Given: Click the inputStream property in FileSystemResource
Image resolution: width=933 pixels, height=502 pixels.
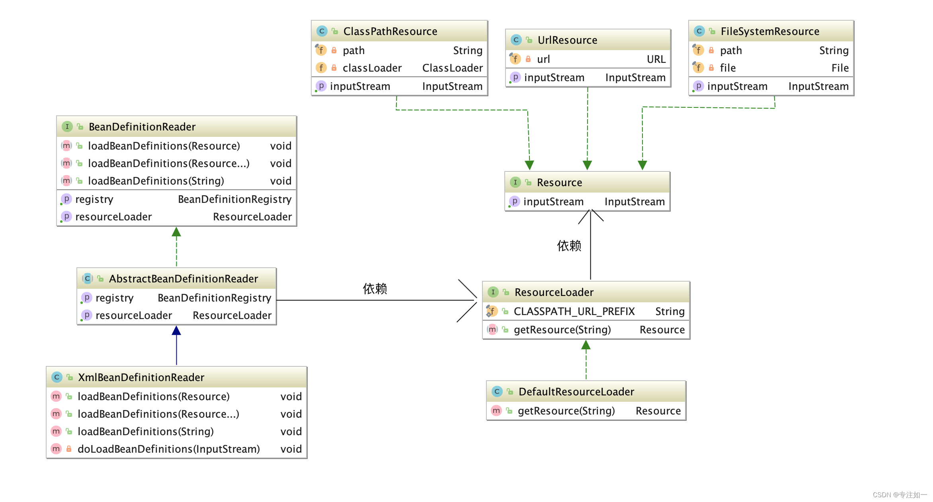Looking at the screenshot, I should (x=737, y=86).
